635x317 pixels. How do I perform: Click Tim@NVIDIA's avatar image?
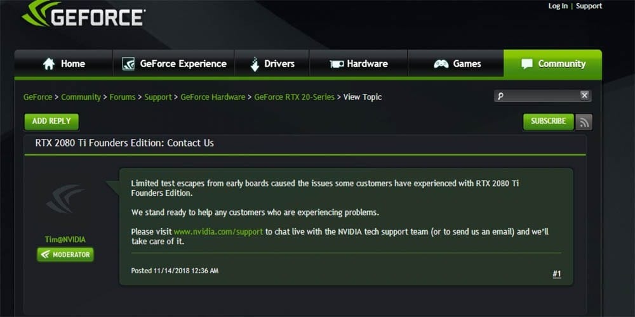[x=65, y=200]
